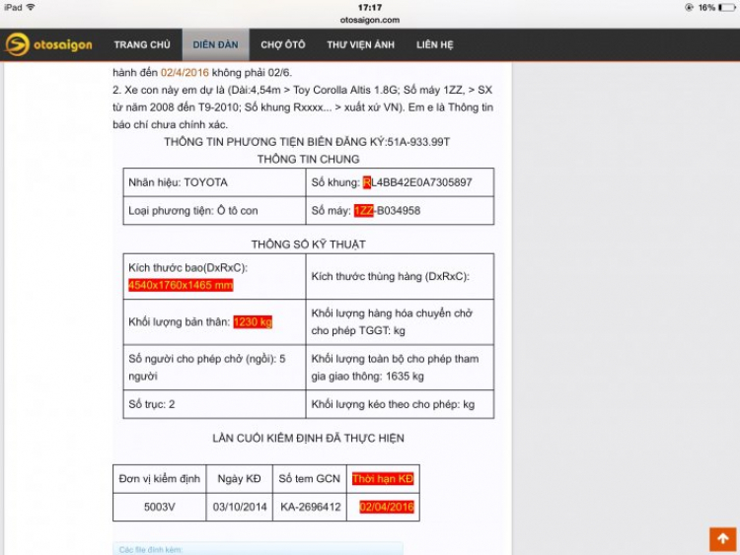Select the 'Số tem GCN' column header
Screen dimensions: 740x555
310,479
